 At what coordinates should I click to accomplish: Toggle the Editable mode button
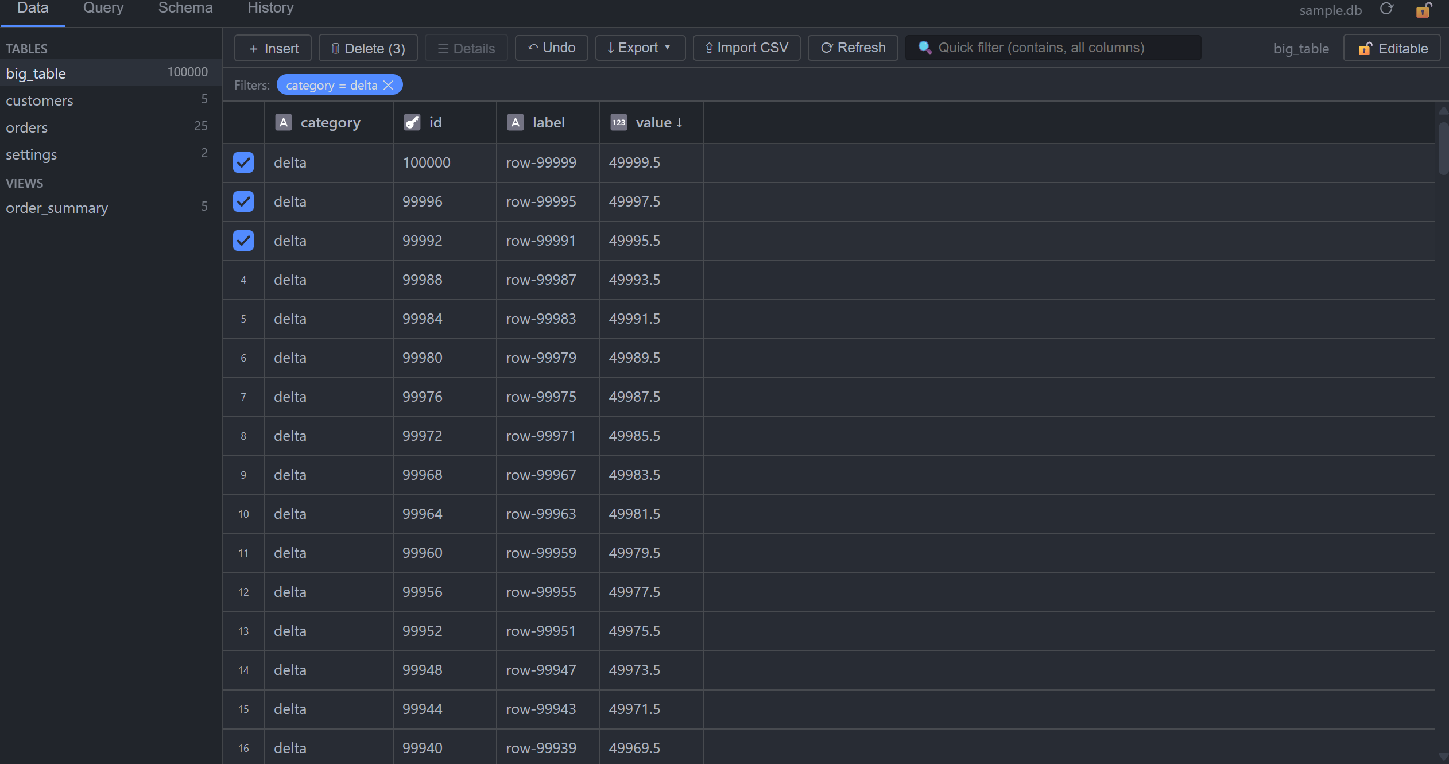tap(1392, 48)
